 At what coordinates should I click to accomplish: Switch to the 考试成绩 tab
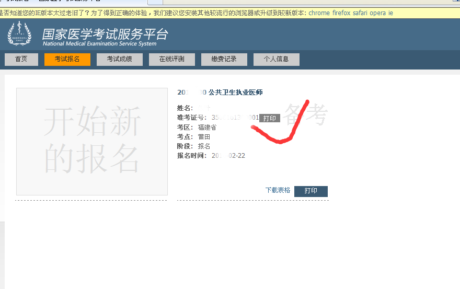[x=120, y=60]
